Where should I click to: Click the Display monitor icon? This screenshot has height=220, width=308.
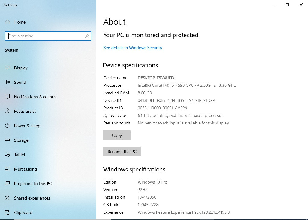pyautogui.click(x=8, y=68)
